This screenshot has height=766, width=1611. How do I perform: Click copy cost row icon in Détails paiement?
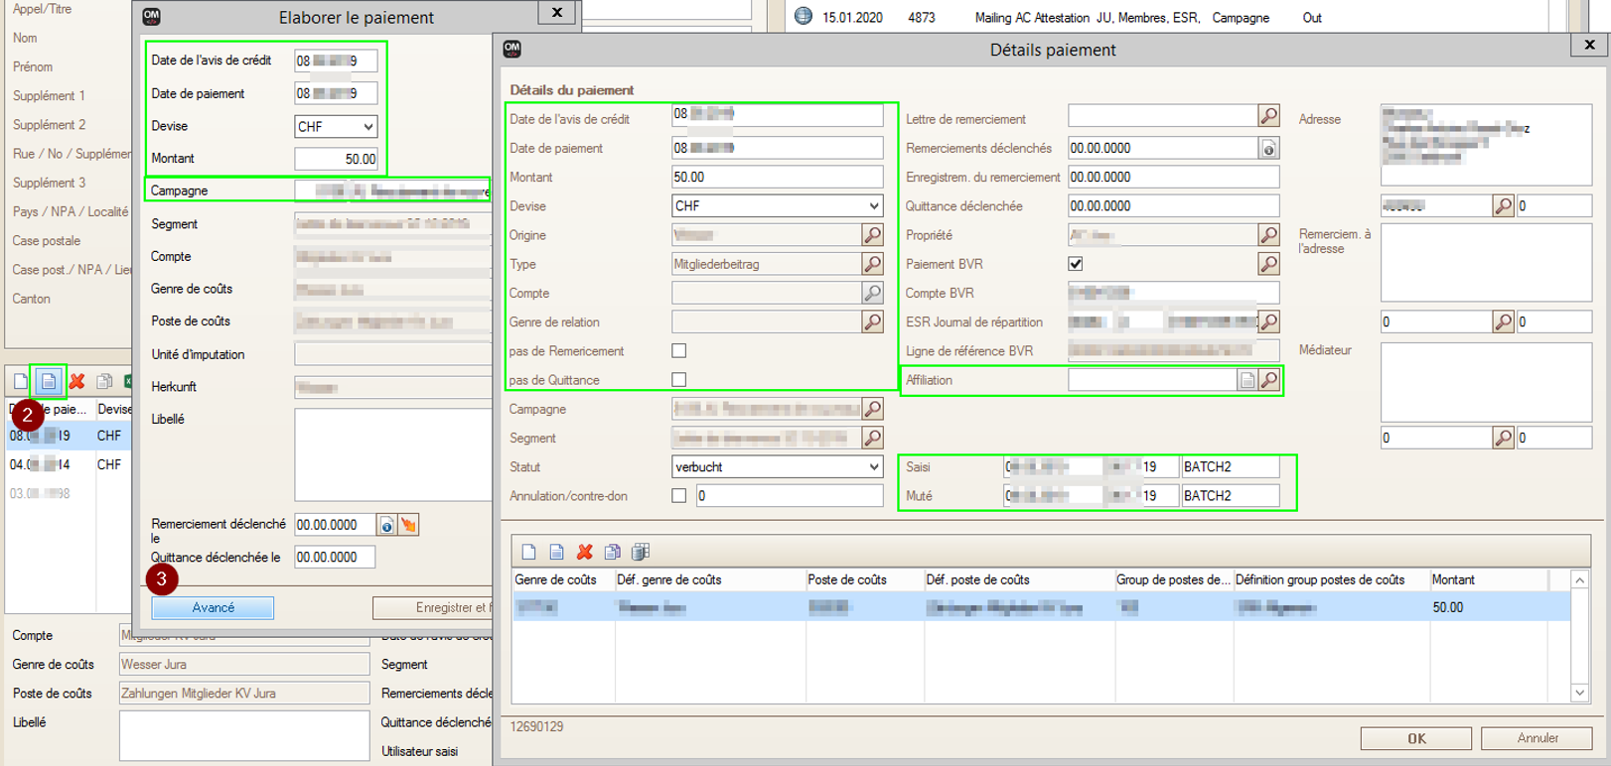(613, 552)
